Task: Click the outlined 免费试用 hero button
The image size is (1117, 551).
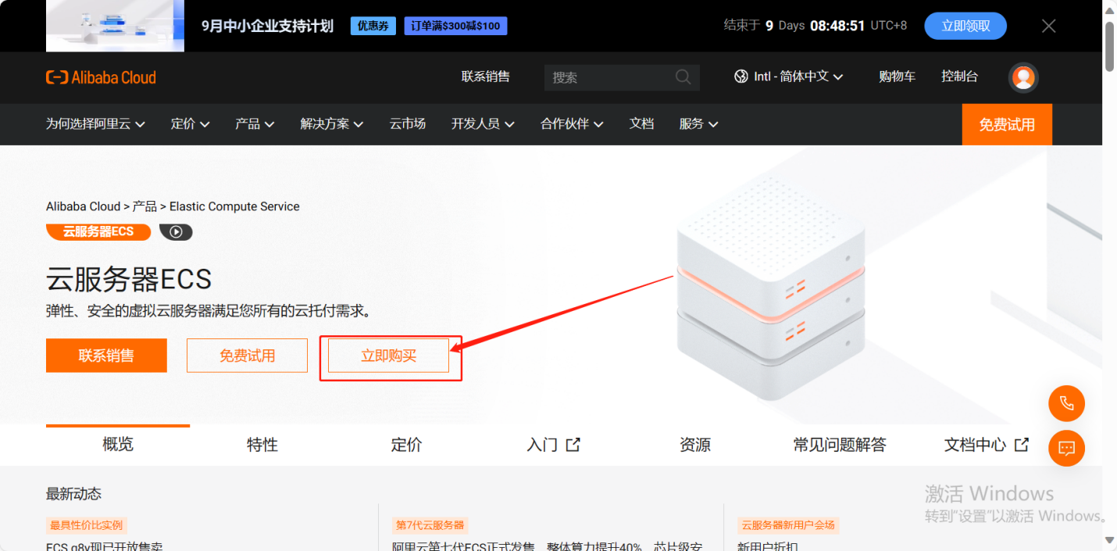Action: (247, 356)
